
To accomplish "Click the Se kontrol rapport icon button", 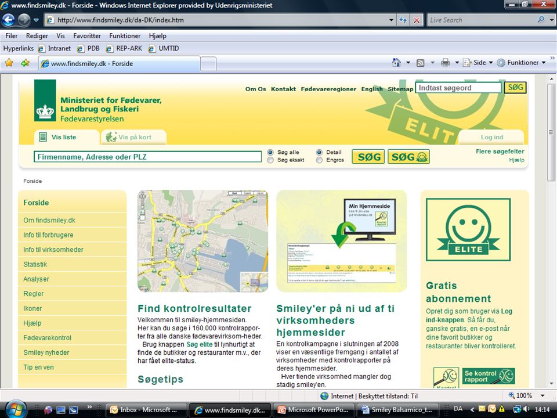I will [x=489, y=376].
